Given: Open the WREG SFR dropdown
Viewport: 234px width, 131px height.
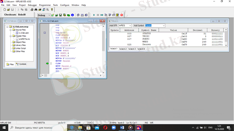Looking at the screenshot, I should 130,26.
